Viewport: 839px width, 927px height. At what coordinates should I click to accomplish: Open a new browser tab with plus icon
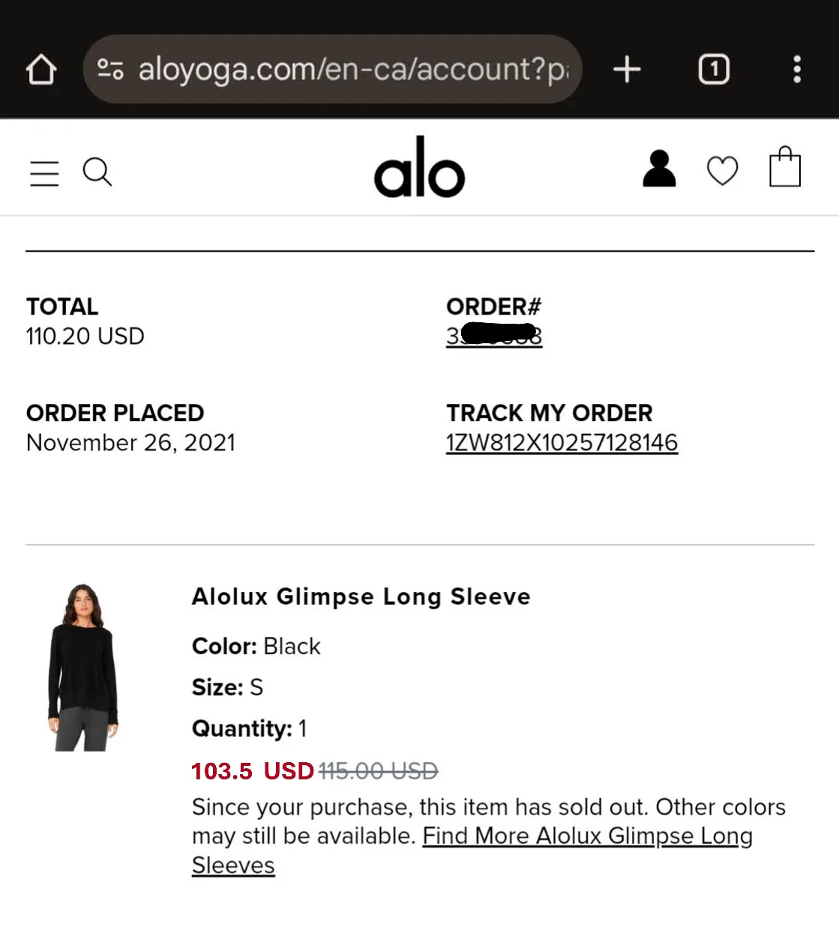tap(627, 69)
